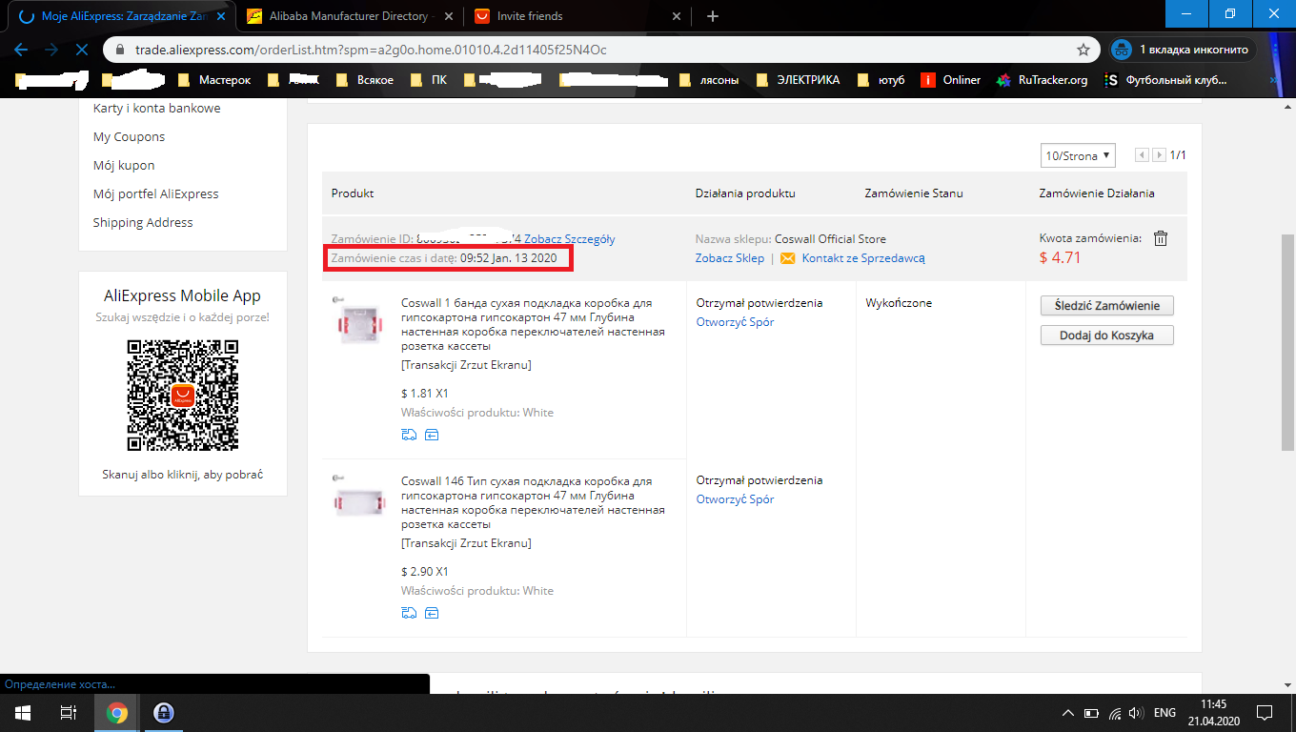Viewport: 1296px width, 732px height.
Task: Open the Wi-Fi network tray icon
Action: tap(1114, 713)
